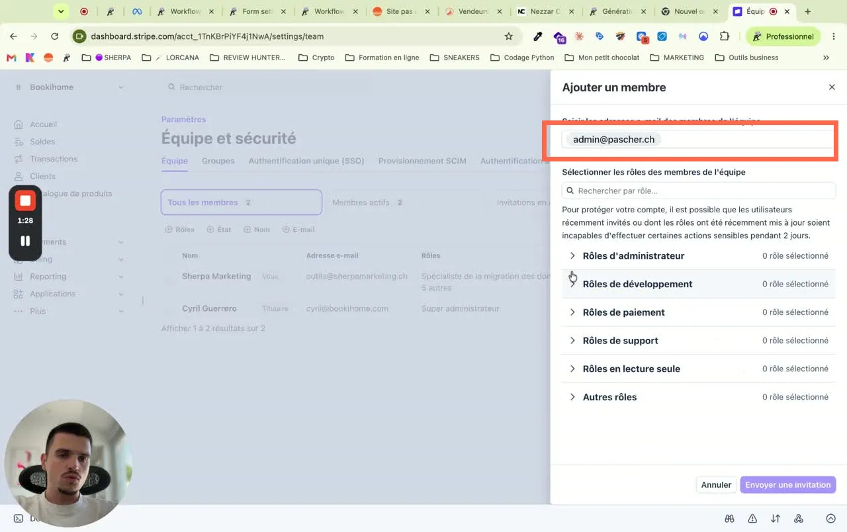Expand Rôles de support section
This screenshot has height=532, width=847.
click(699, 341)
